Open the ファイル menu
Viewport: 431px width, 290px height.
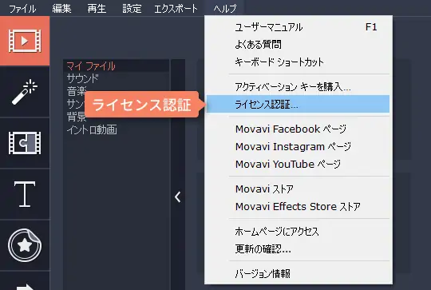point(22,9)
